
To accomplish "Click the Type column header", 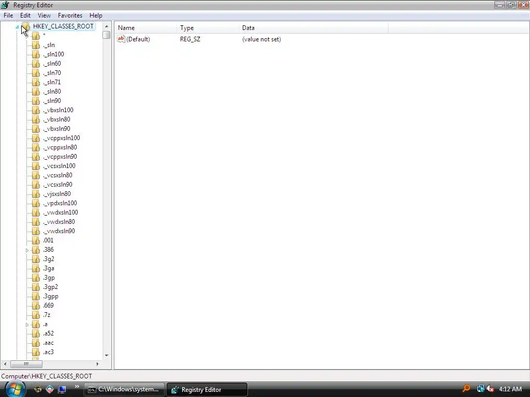I will (208, 28).
